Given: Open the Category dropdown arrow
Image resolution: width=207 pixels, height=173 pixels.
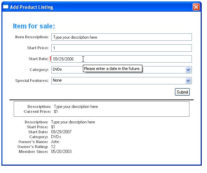Looking at the screenshot, I should point(188,70).
